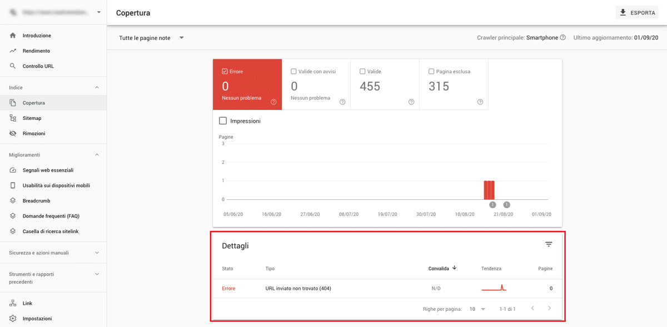Check the Pagina esclusa checkbox
Screen dimensions: 667x327
click(431, 72)
